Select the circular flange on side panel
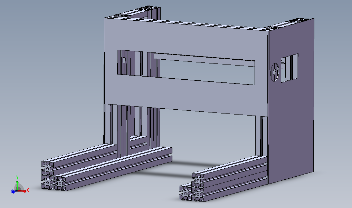The height and width of the screenshot is (208, 352). click(274, 72)
